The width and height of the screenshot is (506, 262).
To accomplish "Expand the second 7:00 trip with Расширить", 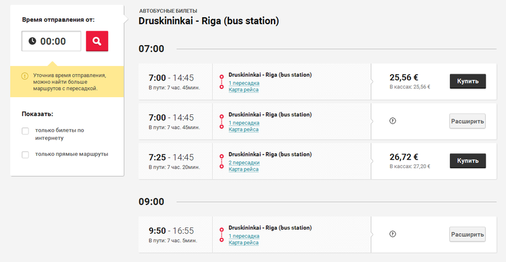I will click(467, 121).
